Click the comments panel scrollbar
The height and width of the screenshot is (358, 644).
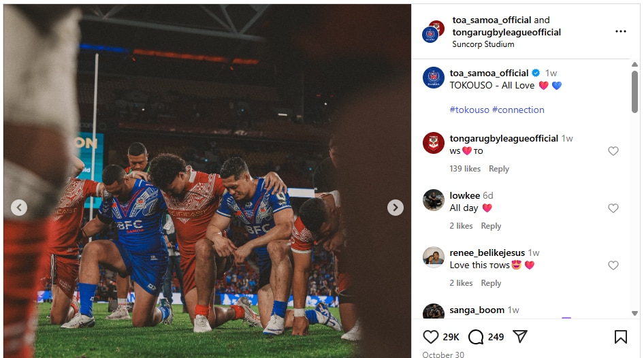(634, 92)
